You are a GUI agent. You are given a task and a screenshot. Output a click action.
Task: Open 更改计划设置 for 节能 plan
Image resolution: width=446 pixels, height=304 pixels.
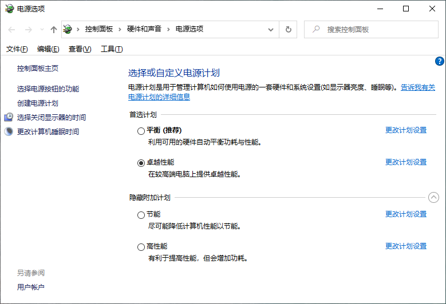coord(406,214)
